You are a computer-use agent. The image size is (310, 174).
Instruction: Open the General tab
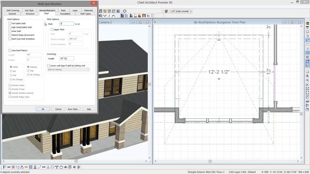pos(12,14)
